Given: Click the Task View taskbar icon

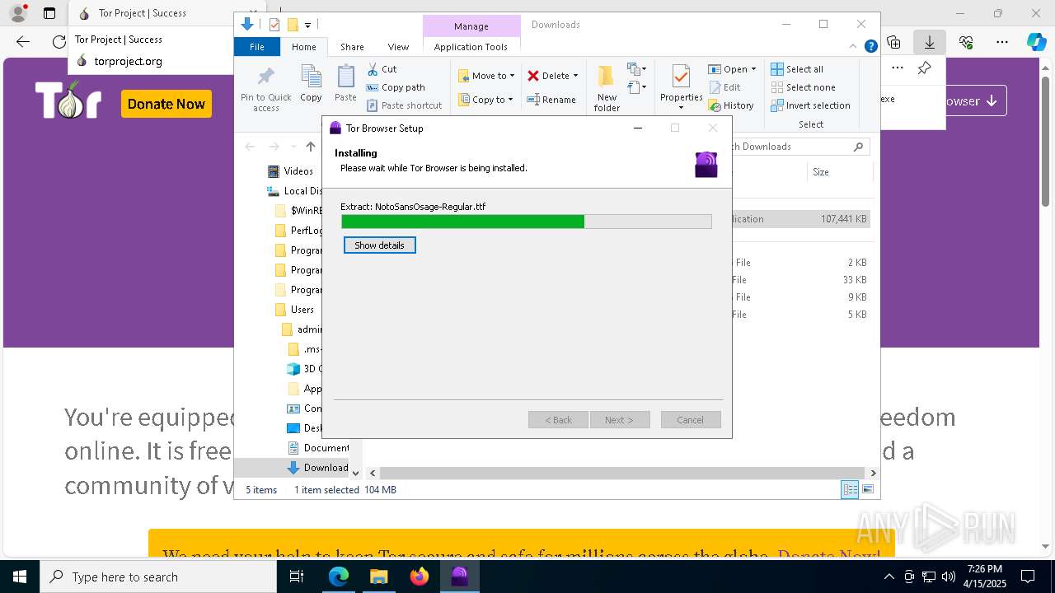Looking at the screenshot, I should 298,577.
